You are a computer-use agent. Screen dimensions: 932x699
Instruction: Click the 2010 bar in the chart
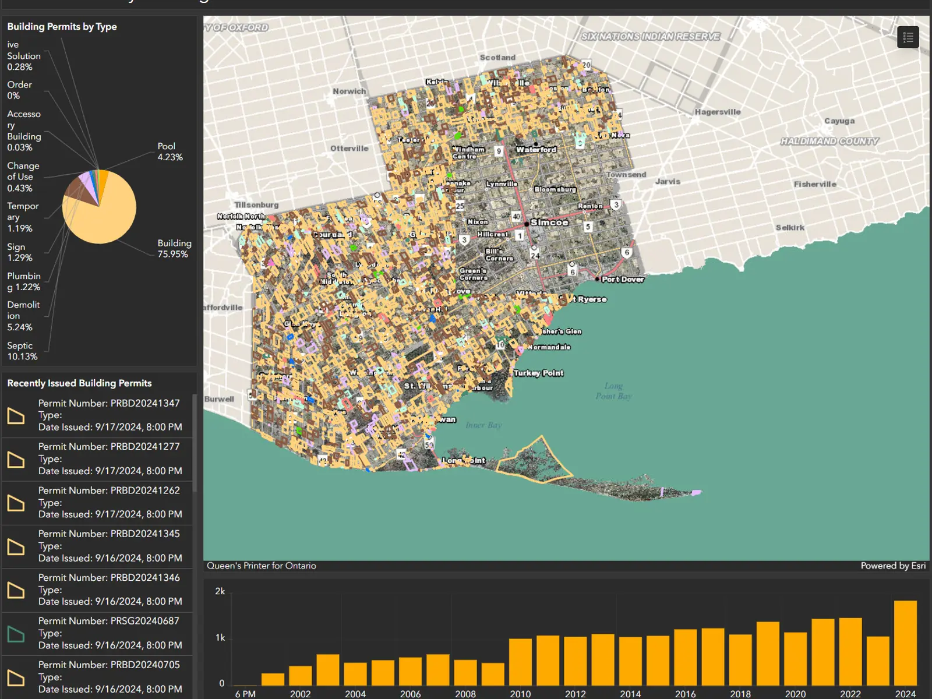click(x=520, y=662)
